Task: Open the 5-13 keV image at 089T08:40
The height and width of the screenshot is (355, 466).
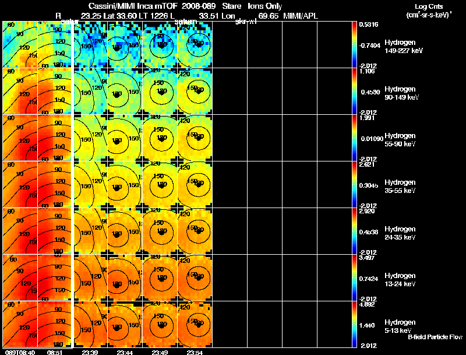Action: pyautogui.click(x=20, y=324)
